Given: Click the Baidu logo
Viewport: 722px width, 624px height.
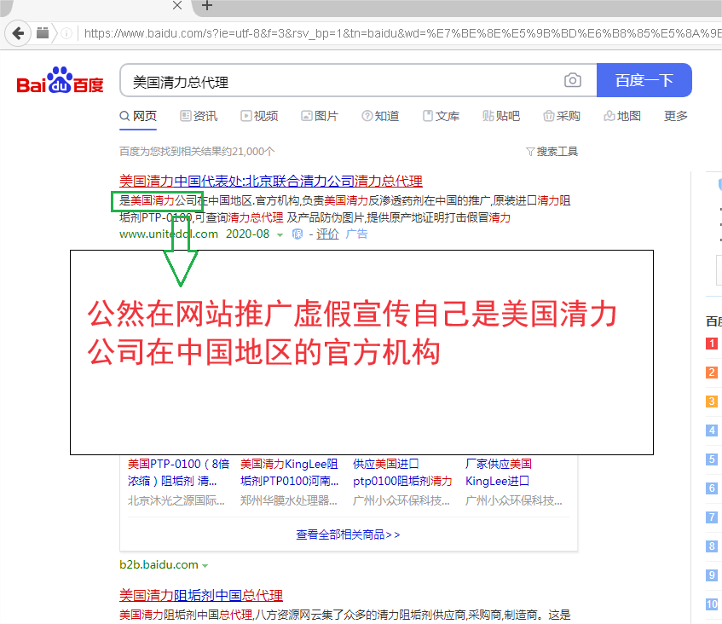Looking at the screenshot, I should 60,81.
